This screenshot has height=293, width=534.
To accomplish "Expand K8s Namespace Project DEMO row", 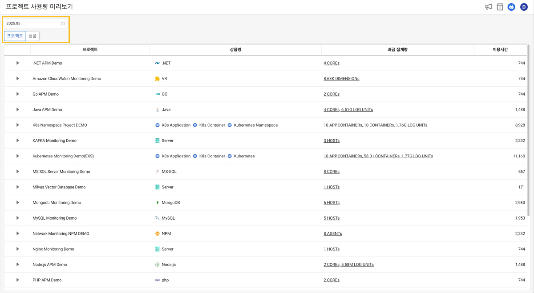I will tap(18, 125).
